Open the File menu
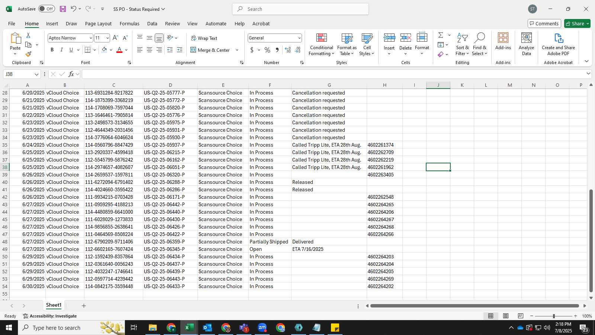Screen dimensions: 595x335 [x=12, y=23]
